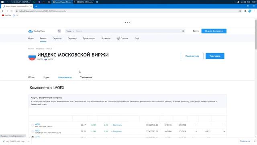Stop loading the current page

[x=11, y=11]
